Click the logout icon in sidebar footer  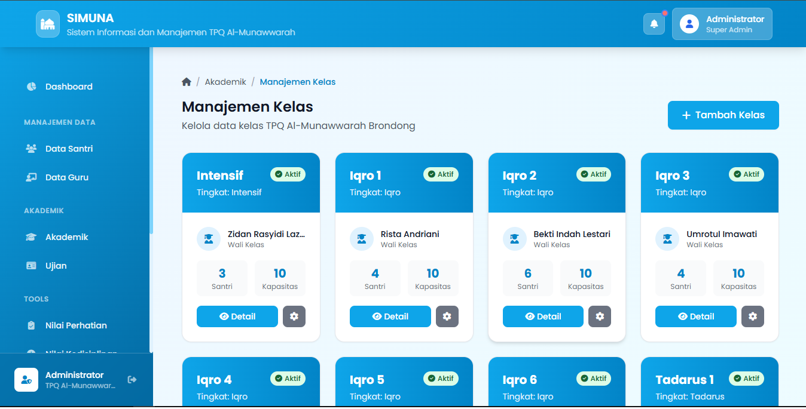click(132, 380)
